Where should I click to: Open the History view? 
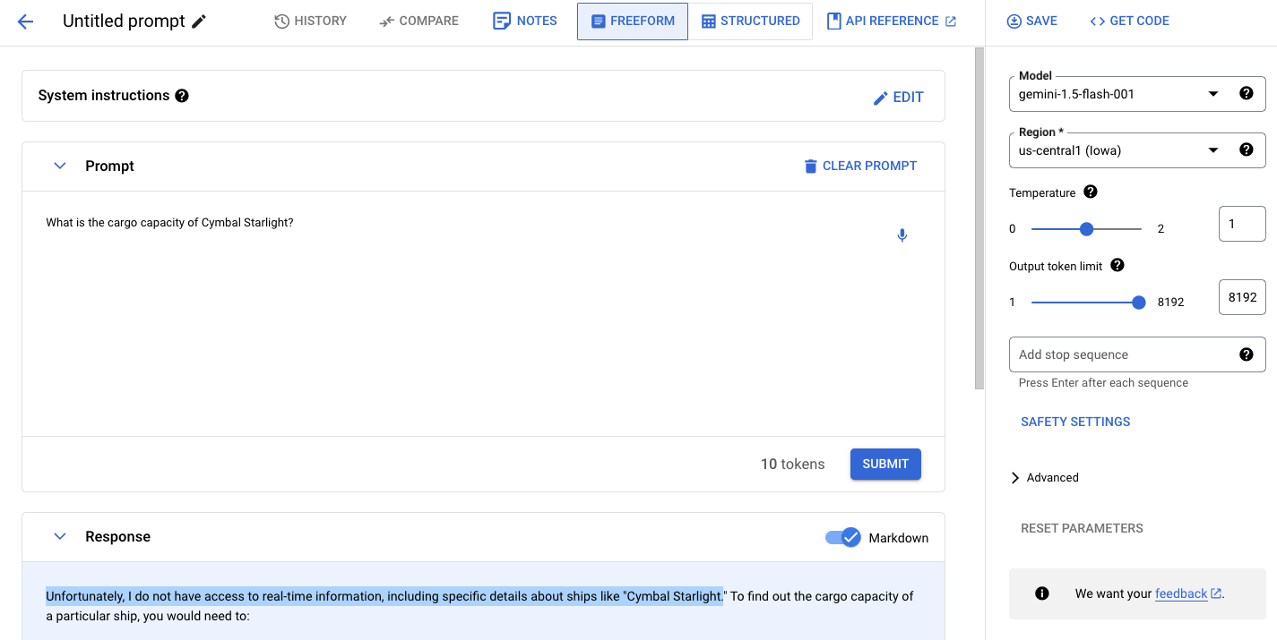(x=310, y=21)
